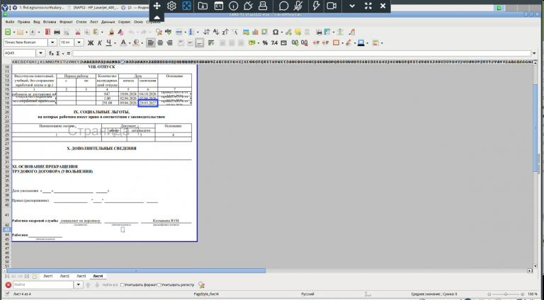
Task: Click the Sort icon with arrows
Action: tap(206, 32)
